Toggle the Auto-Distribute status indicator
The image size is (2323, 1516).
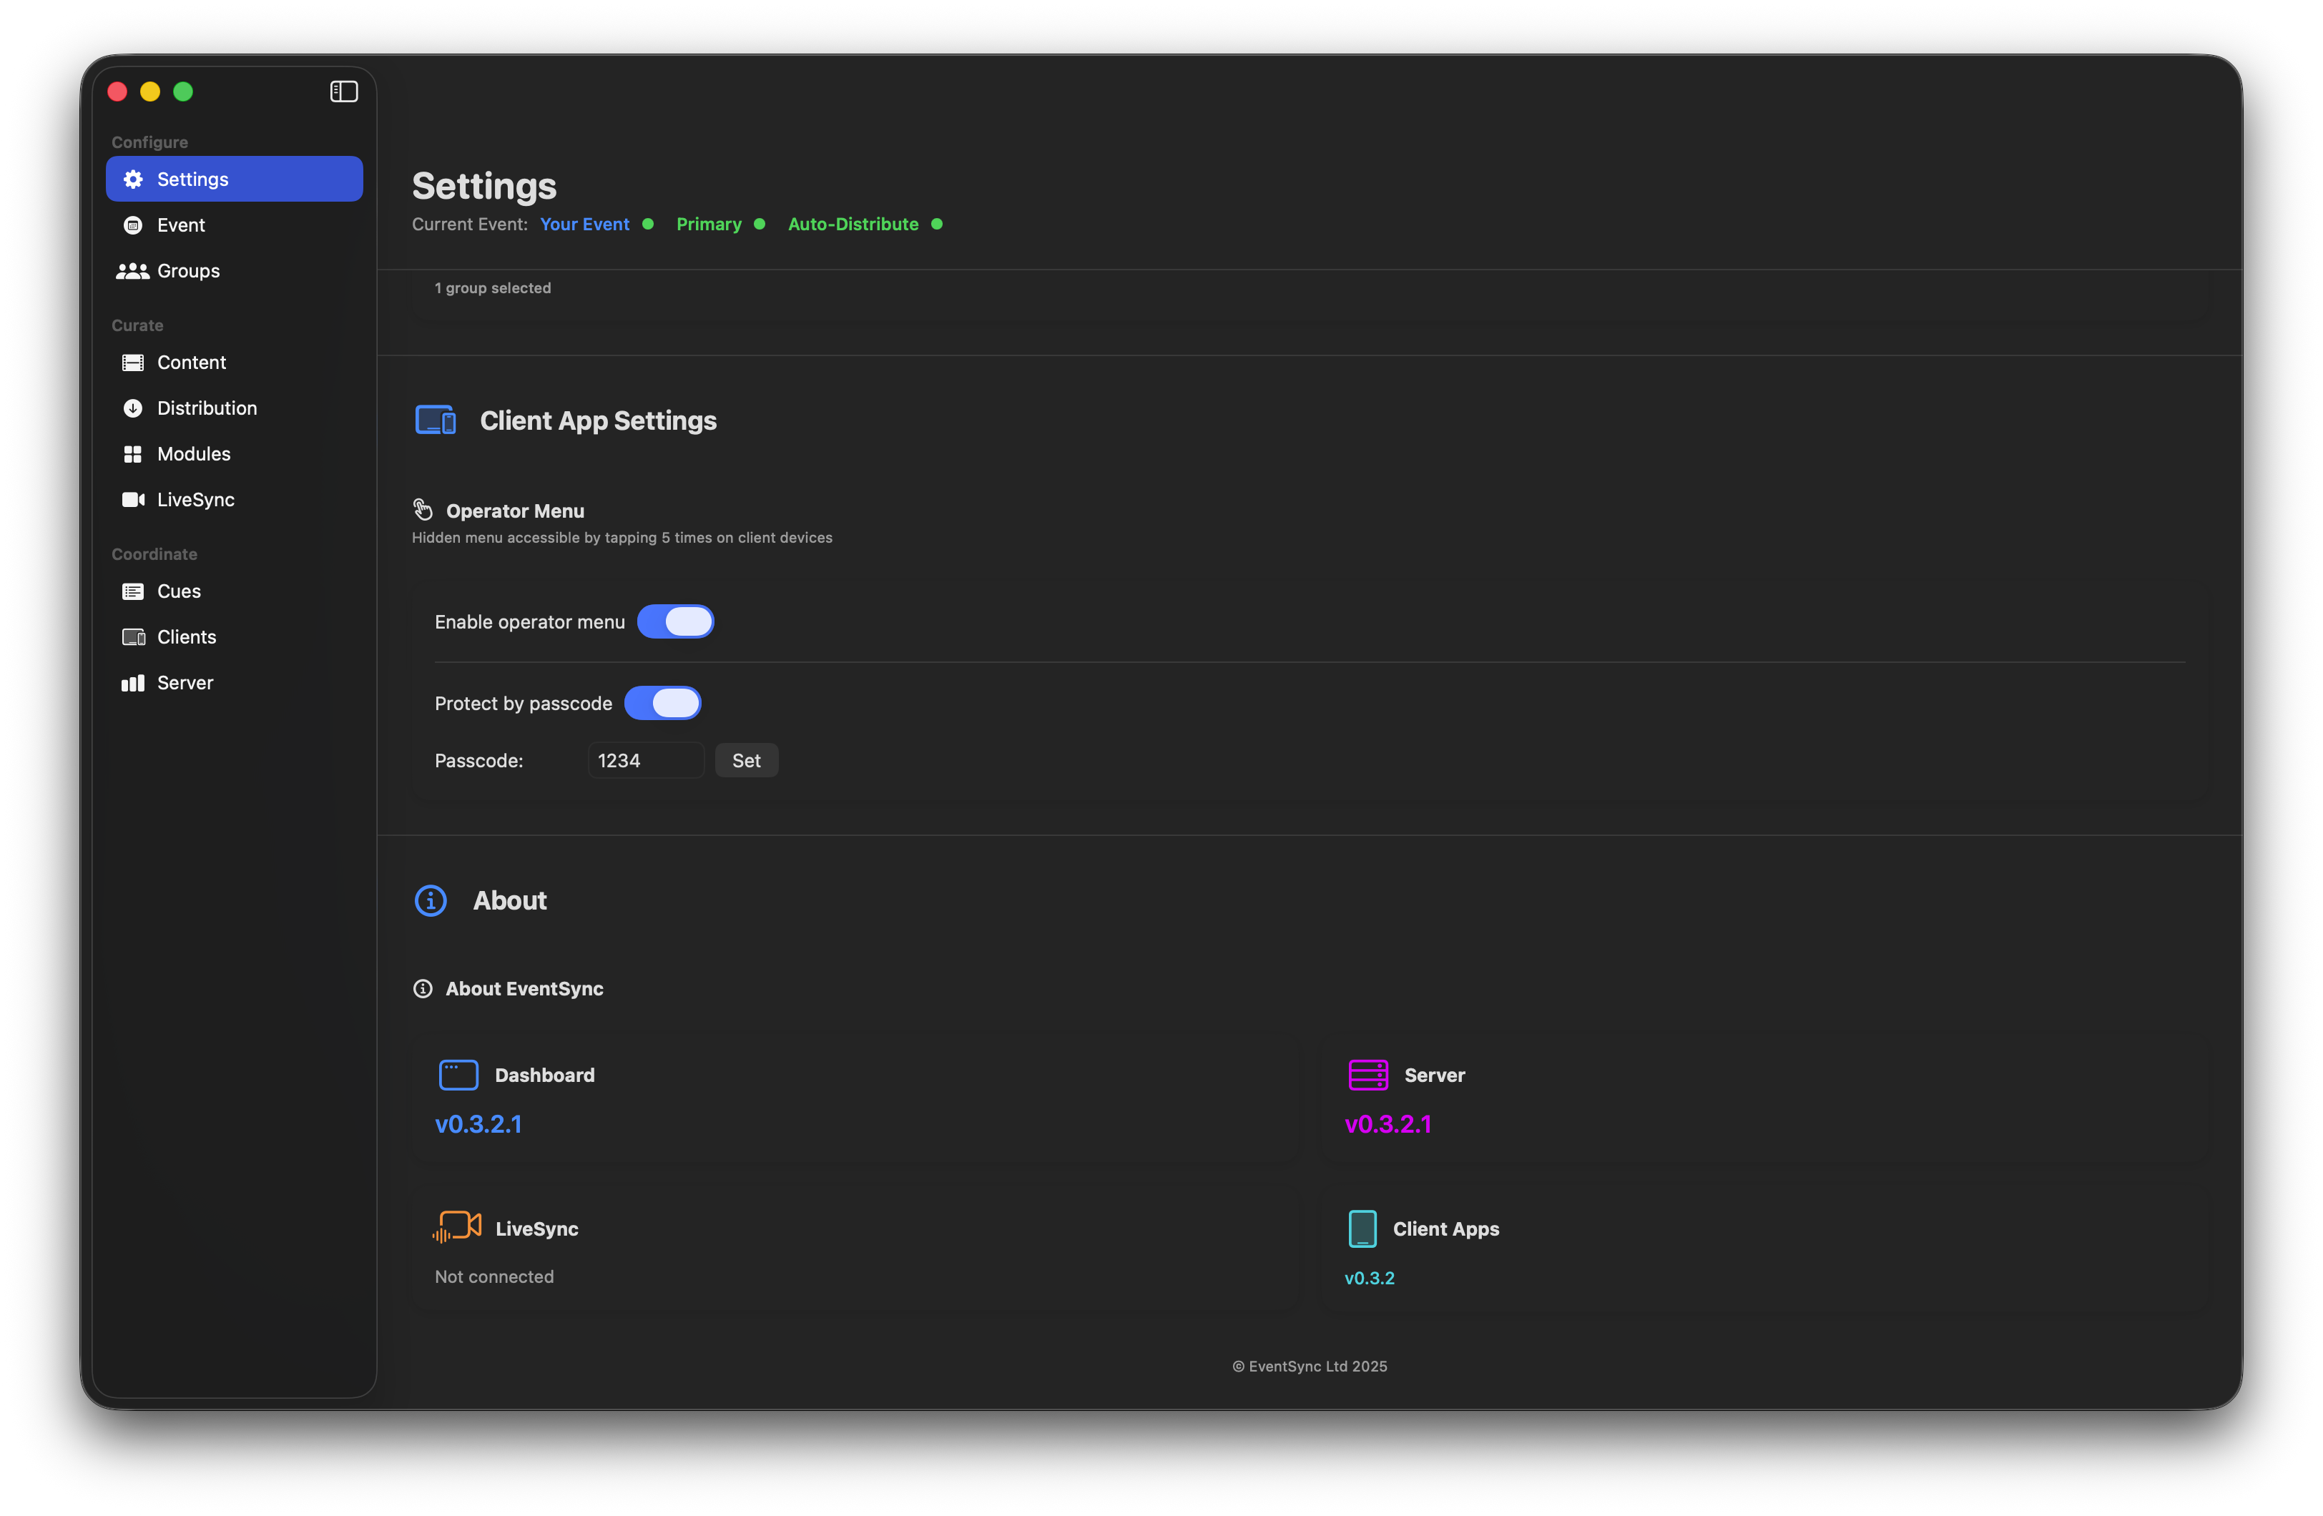937,224
